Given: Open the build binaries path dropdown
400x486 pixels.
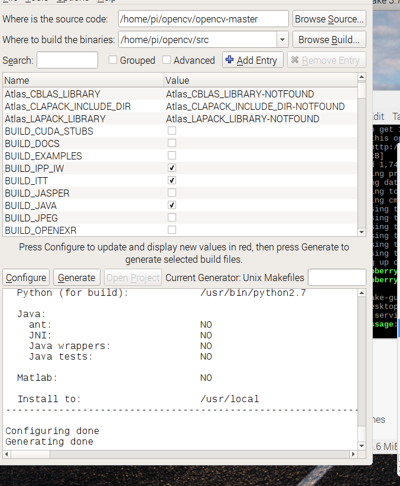Looking at the screenshot, I should pyautogui.click(x=282, y=40).
